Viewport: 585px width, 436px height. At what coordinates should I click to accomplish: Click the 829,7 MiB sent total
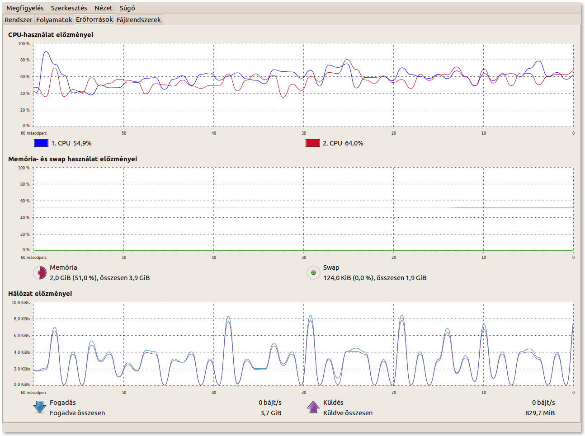point(540,413)
